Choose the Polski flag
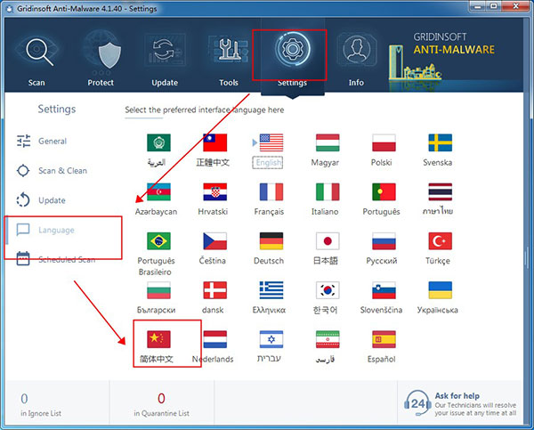This screenshot has height=430, width=534. tap(384, 142)
